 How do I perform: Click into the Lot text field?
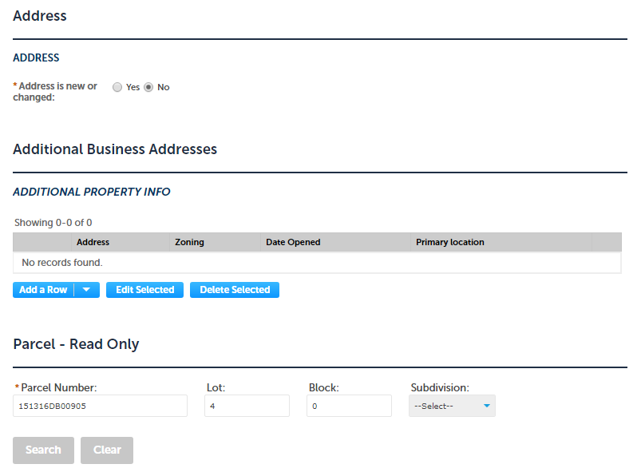click(247, 406)
